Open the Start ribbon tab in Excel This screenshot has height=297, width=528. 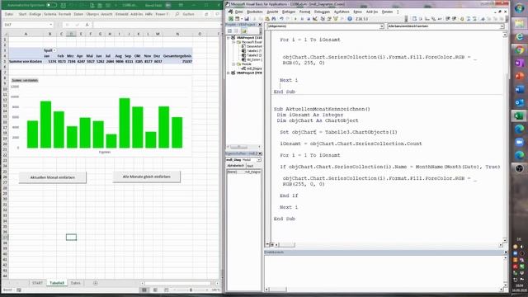(22, 14)
